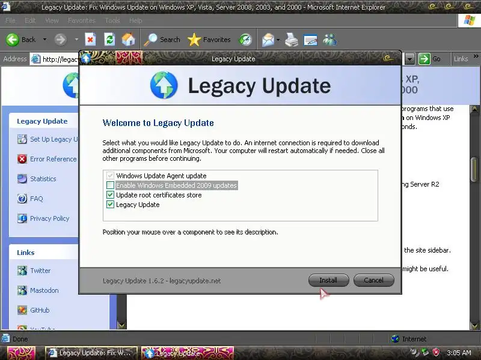The image size is (481, 360).
Task: Click the page vertical scrollbar thumb
Action: [474, 170]
